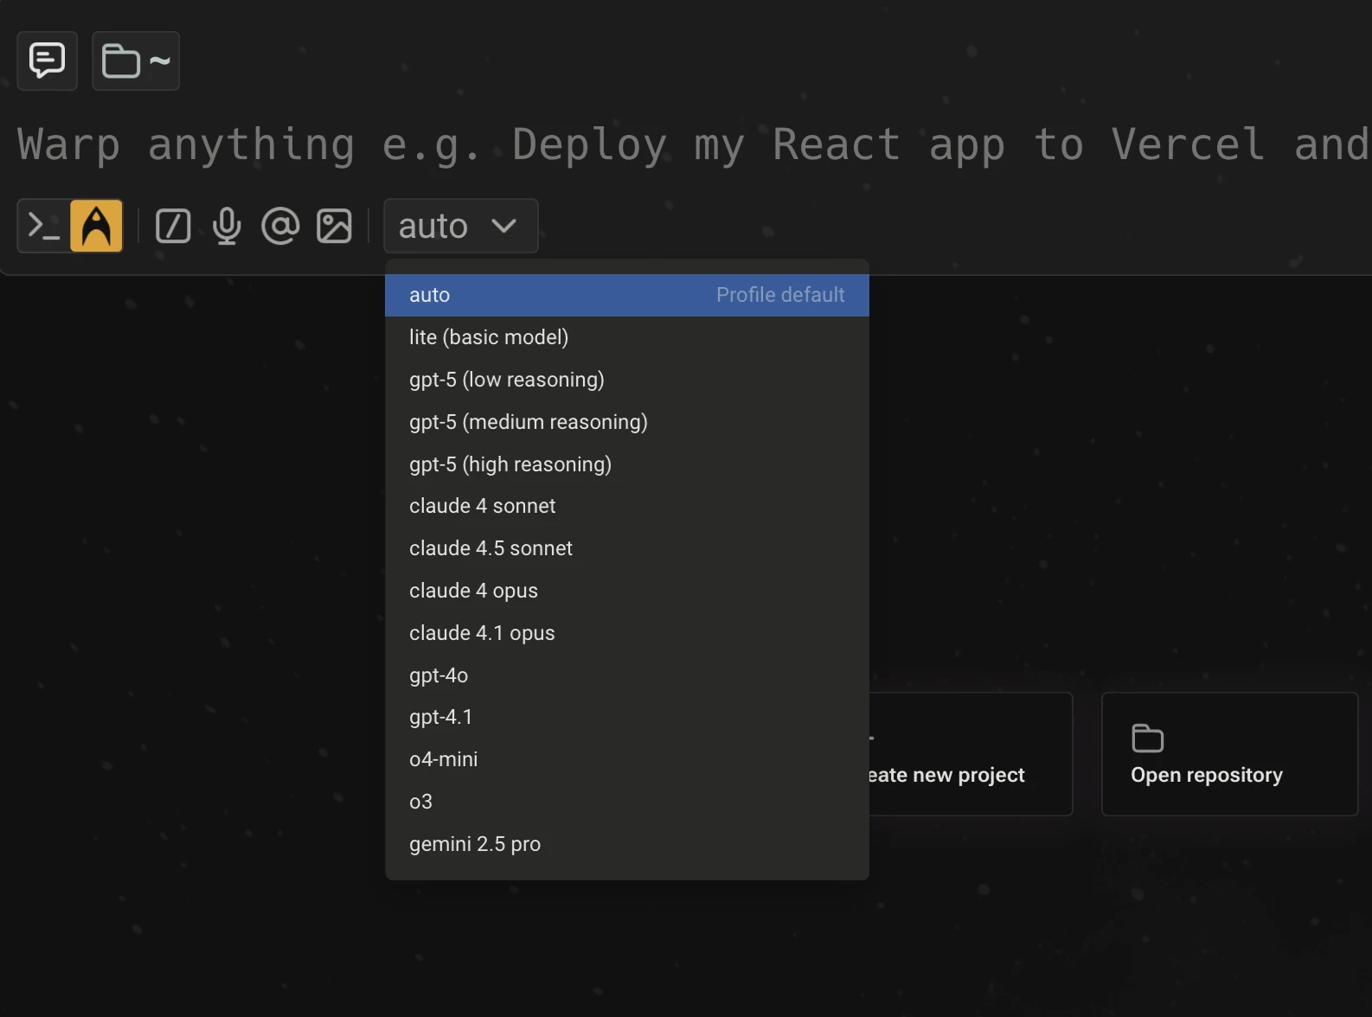This screenshot has width=1372, height=1017.
Task: Click the conversation chat bubble icon
Action: (x=47, y=61)
